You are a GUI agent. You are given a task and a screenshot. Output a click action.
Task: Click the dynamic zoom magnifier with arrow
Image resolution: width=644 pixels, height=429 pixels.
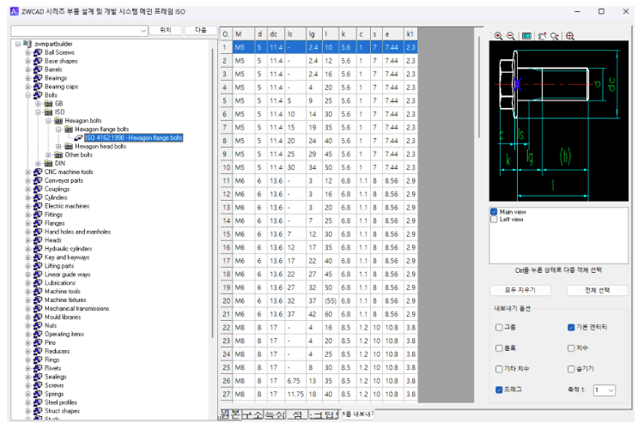point(555,36)
